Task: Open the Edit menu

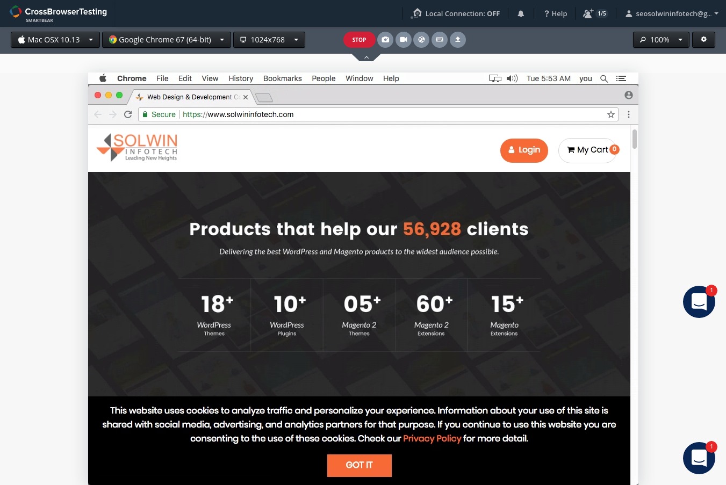Action: click(x=185, y=78)
